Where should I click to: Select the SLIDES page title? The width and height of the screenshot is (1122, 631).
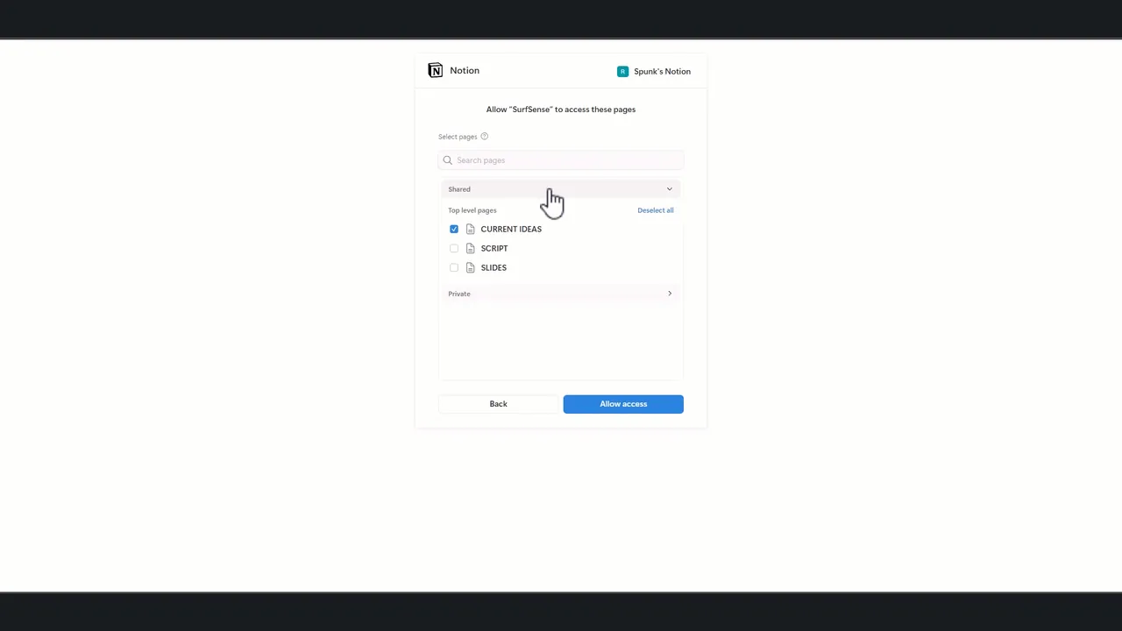(494, 267)
